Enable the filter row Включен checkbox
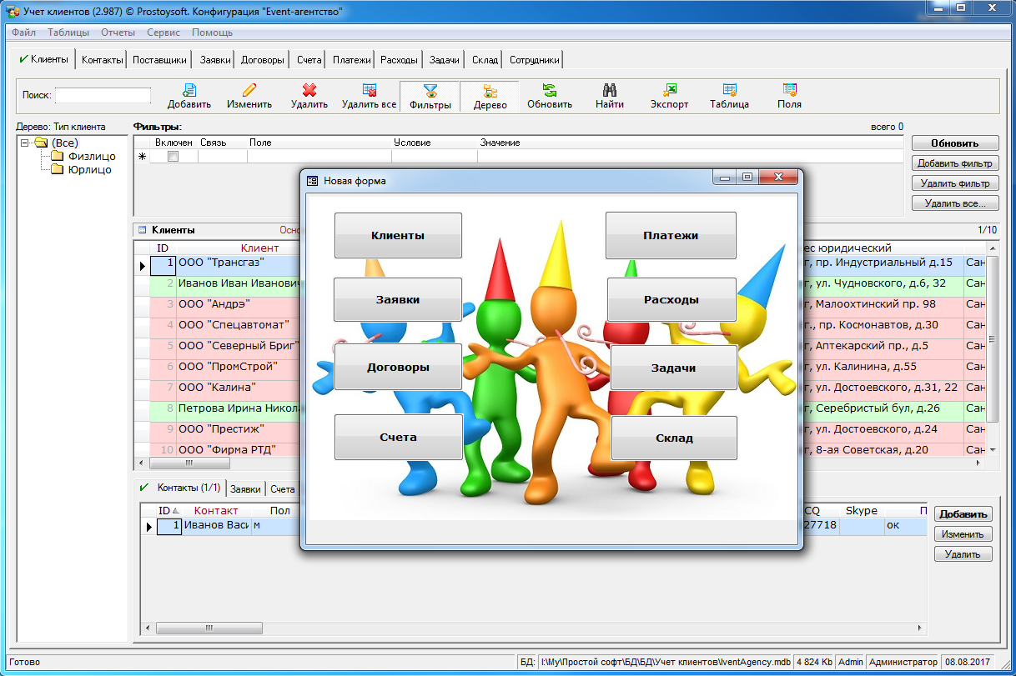This screenshot has width=1016, height=676. pyautogui.click(x=173, y=157)
